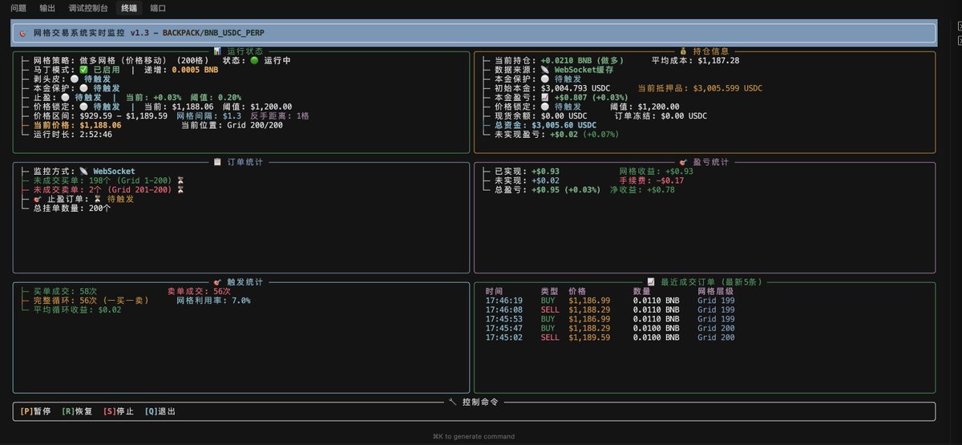This screenshot has height=445, width=962.
Task: Click the 总资金 $3,005.60 USDC value
Action: coord(564,125)
